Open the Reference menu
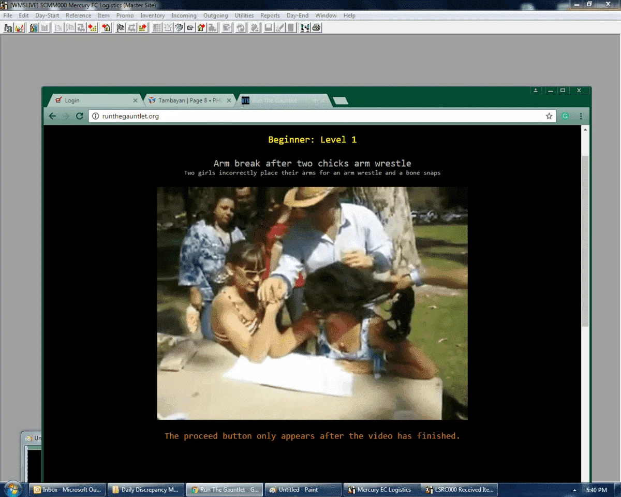 (78, 16)
